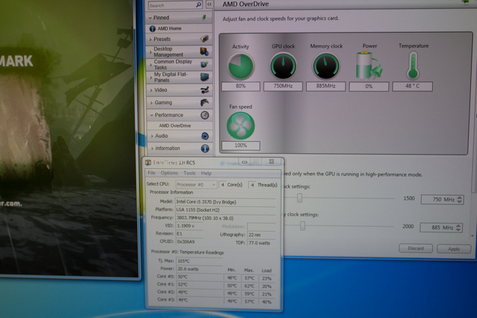The width and height of the screenshot is (477, 318).
Task: Click the AMD Home info icon
Action: (x=153, y=29)
